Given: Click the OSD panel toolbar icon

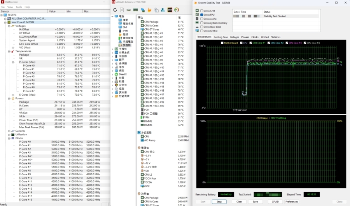Looking at the screenshot, I should tap(169, 10).
